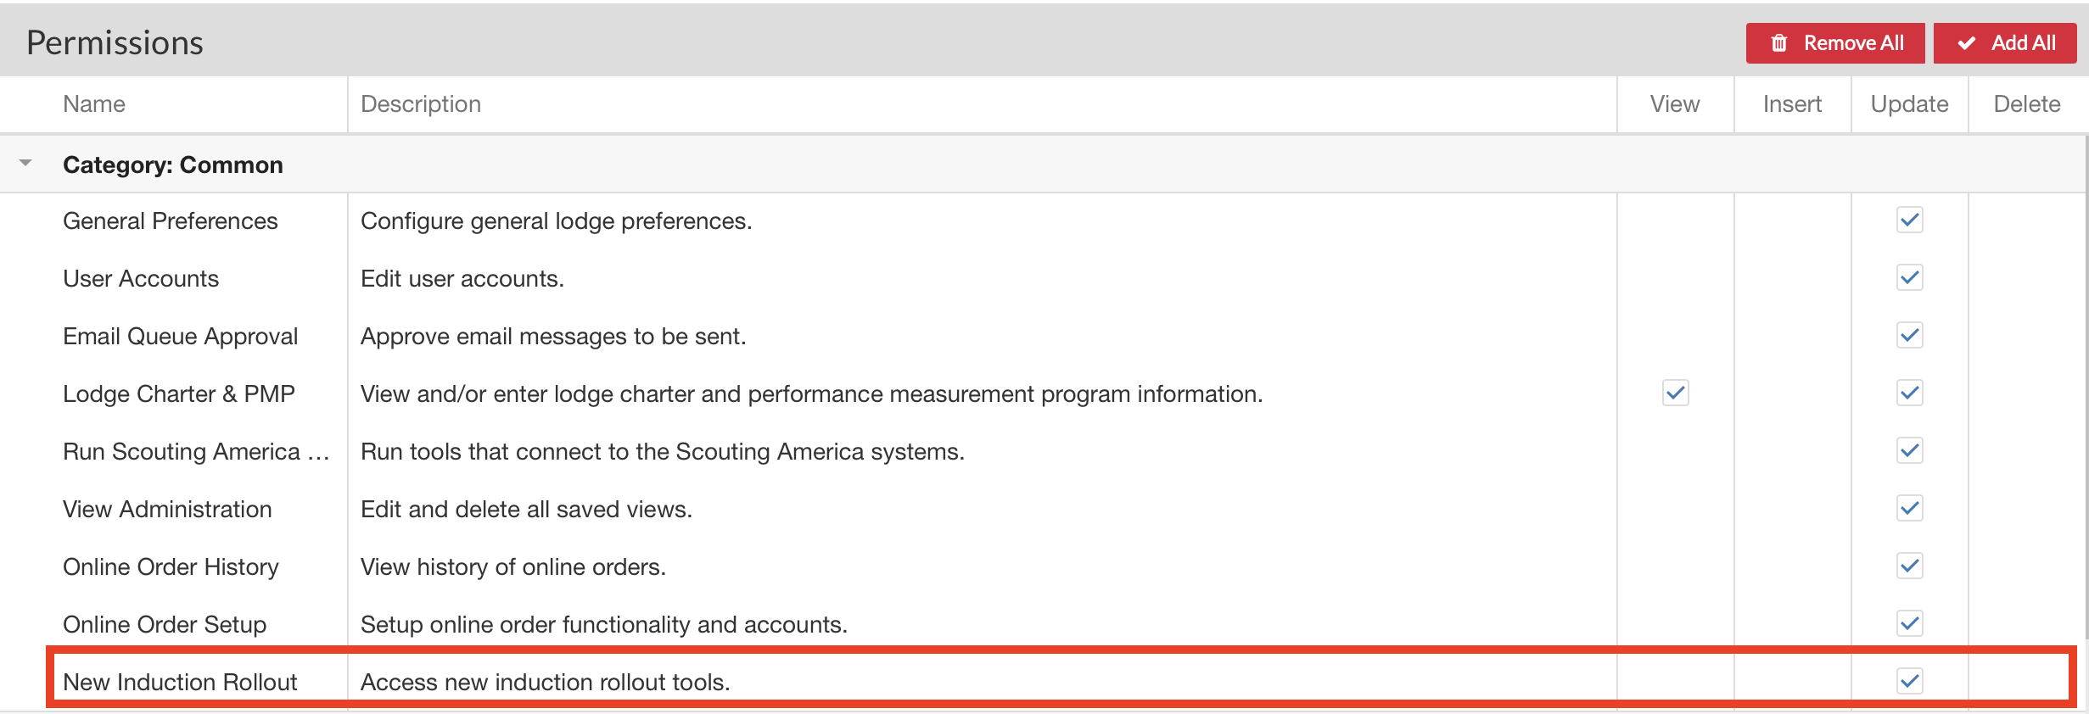
Task: Click the trash icon on Remove All
Action: pyautogui.click(x=1779, y=43)
